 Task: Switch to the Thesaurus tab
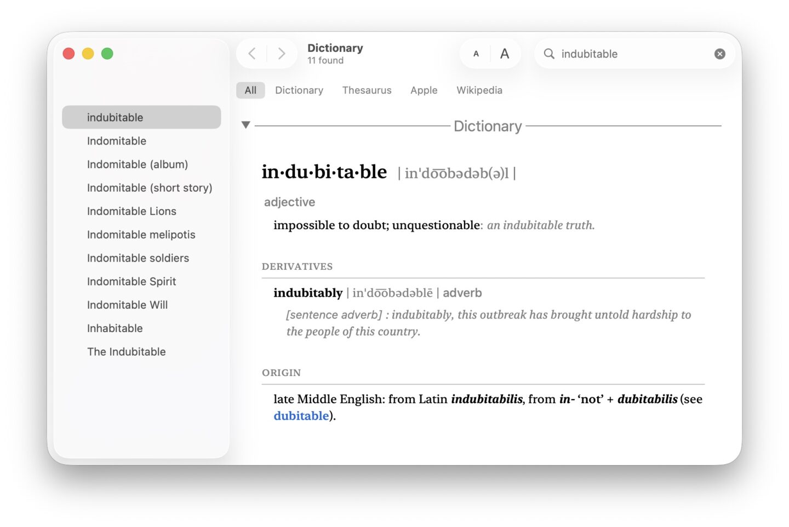click(367, 90)
